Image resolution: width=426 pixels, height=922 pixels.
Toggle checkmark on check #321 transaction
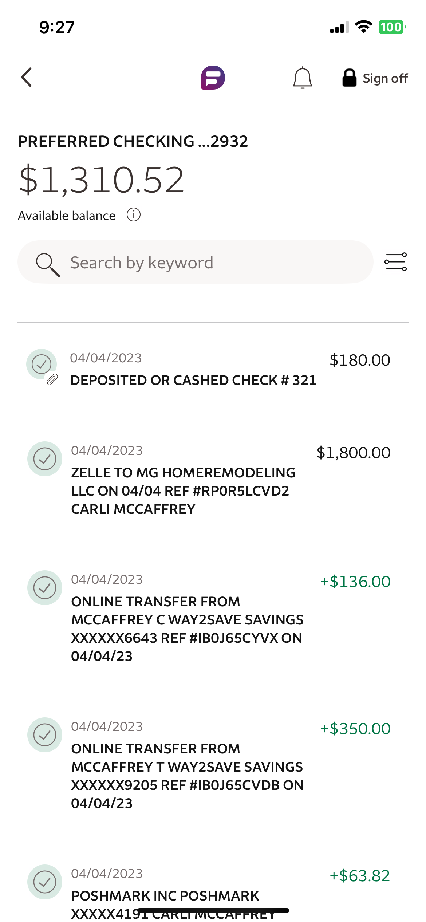[x=42, y=364]
